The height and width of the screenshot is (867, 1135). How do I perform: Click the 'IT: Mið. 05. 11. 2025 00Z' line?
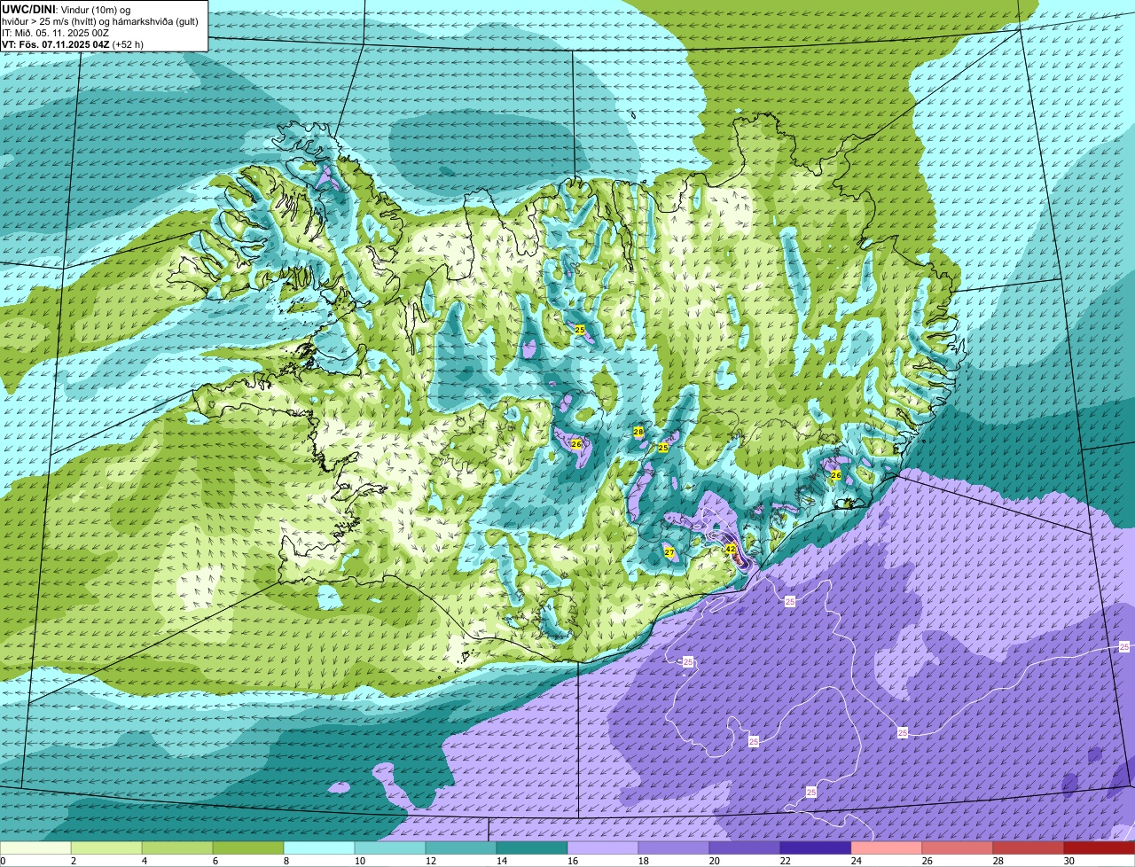click(x=56, y=33)
